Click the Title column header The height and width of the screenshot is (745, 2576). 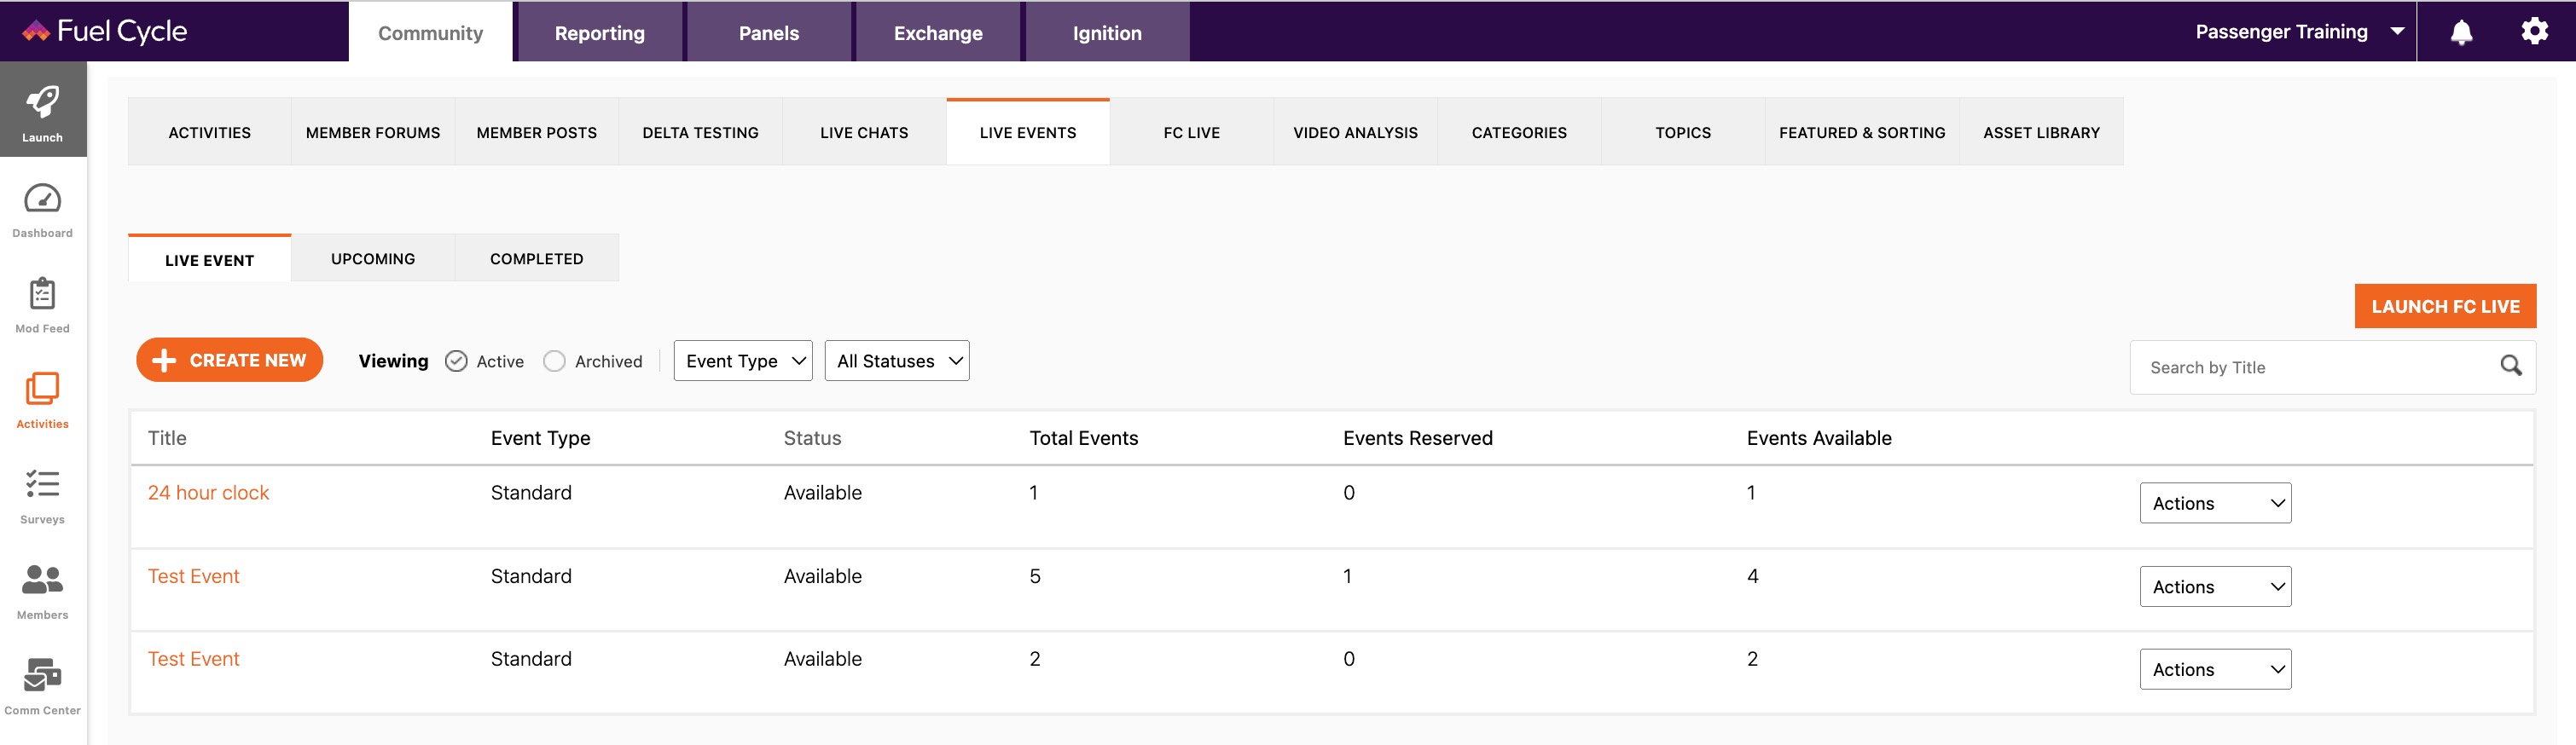point(167,438)
